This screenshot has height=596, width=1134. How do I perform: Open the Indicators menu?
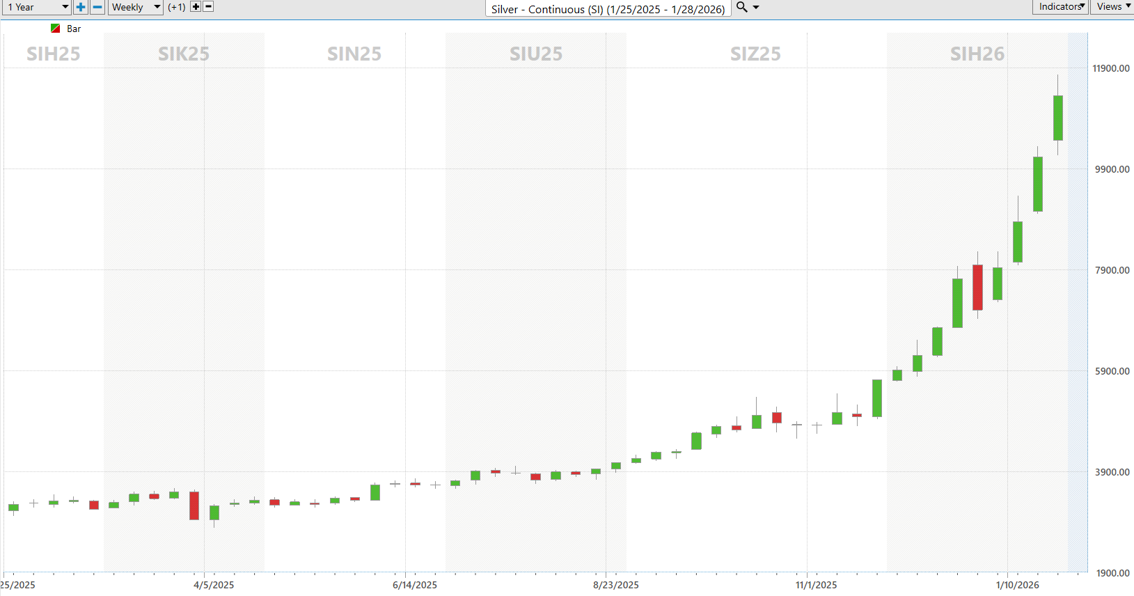[x=1060, y=7]
